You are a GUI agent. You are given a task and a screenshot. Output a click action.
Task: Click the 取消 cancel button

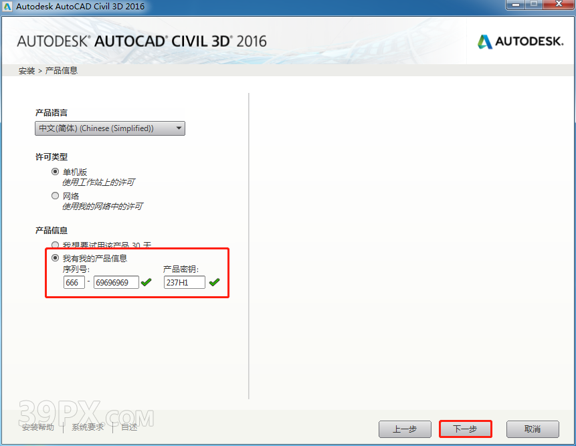point(533,429)
